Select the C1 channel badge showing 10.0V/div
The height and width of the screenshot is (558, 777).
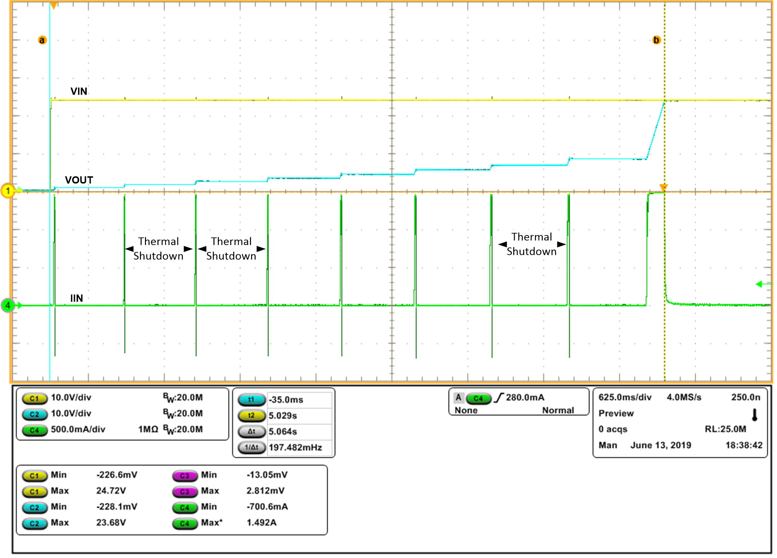35,398
